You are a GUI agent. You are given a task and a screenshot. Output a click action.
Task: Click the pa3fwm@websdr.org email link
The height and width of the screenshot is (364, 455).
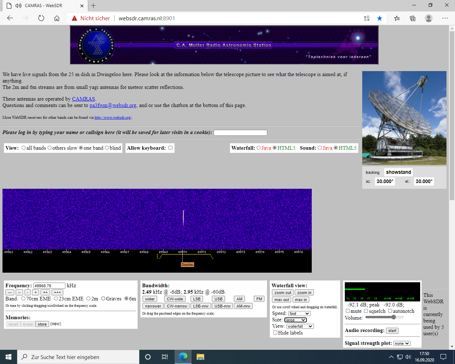(113, 105)
